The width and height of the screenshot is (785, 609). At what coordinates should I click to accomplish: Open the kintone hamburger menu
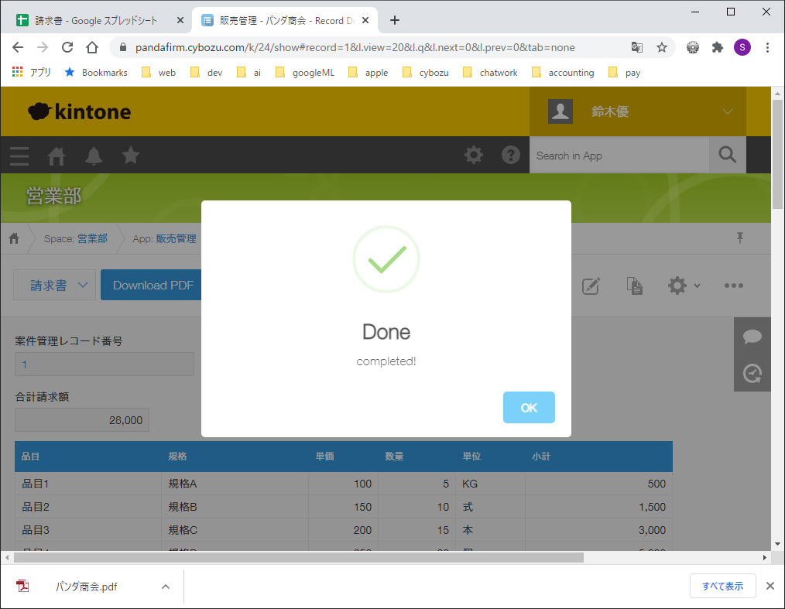19,156
